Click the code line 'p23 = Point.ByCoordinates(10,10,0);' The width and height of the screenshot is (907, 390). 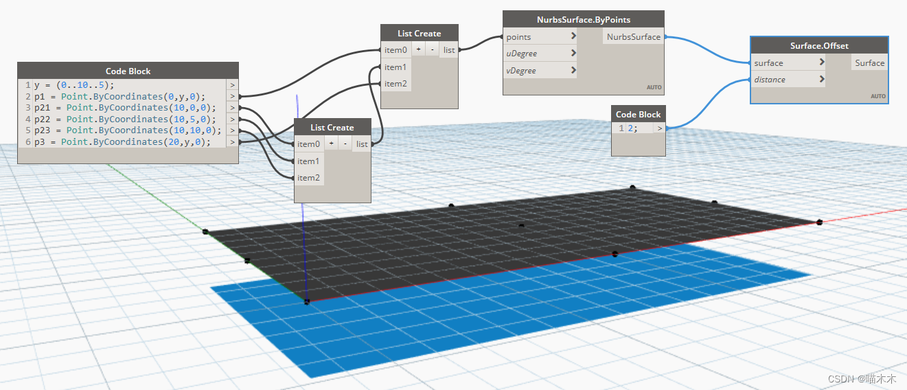128,130
